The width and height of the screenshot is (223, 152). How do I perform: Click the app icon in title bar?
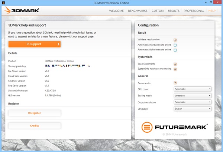coord(3,3)
